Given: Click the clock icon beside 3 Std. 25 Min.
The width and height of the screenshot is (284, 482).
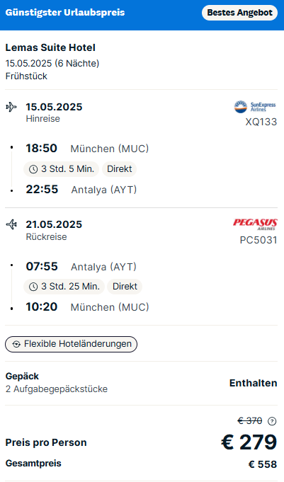Looking at the screenshot, I should 33,287.
